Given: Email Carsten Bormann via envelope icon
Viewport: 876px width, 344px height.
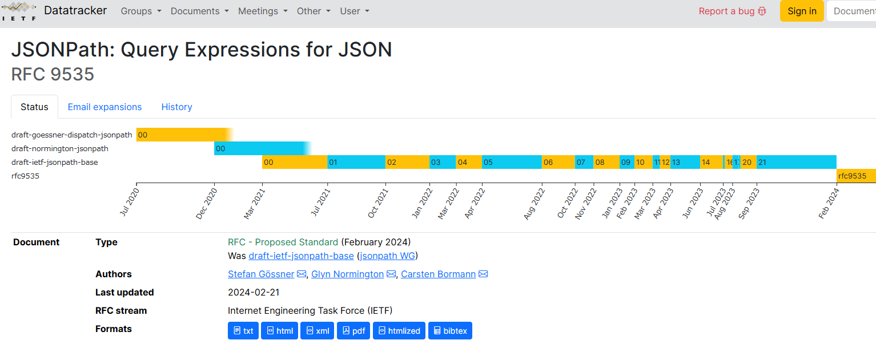Looking at the screenshot, I should coord(483,274).
